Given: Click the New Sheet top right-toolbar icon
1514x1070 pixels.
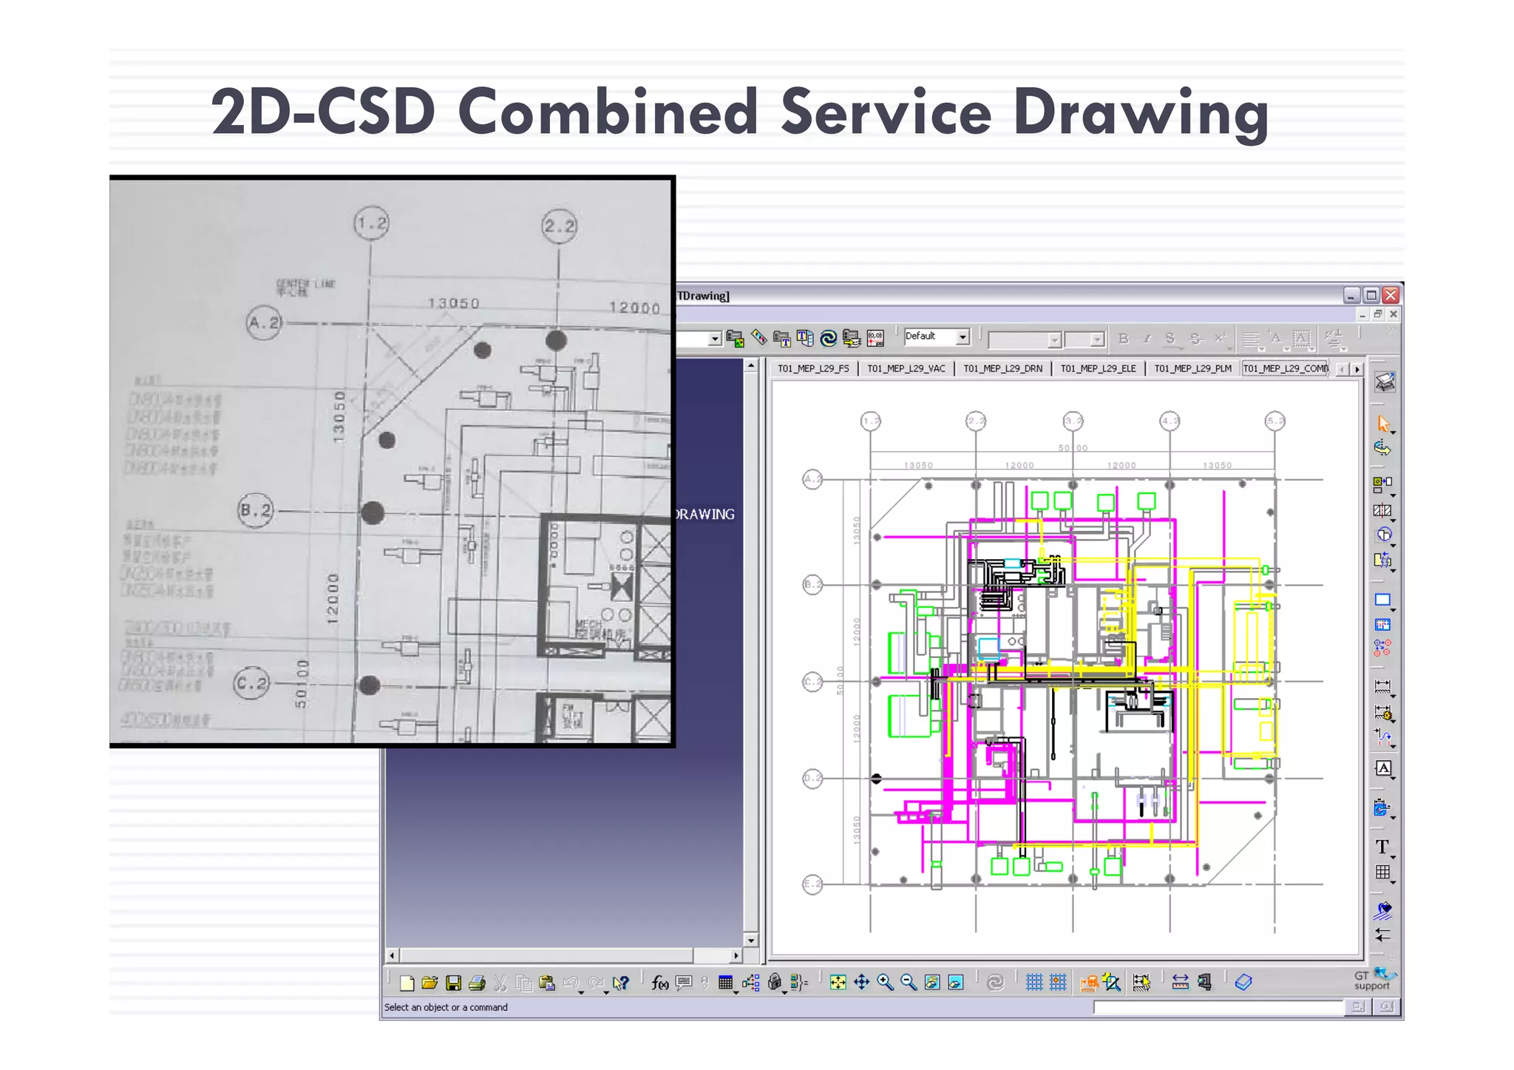Looking at the screenshot, I should point(1385,382).
